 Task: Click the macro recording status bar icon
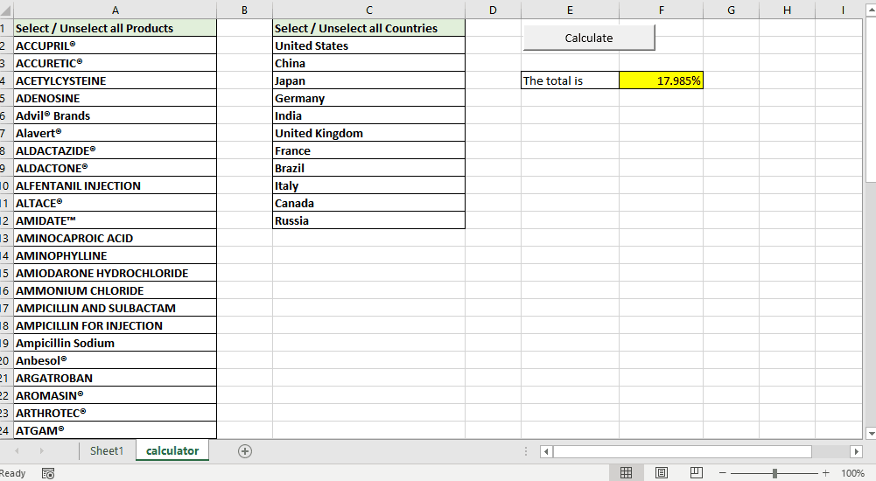point(49,473)
